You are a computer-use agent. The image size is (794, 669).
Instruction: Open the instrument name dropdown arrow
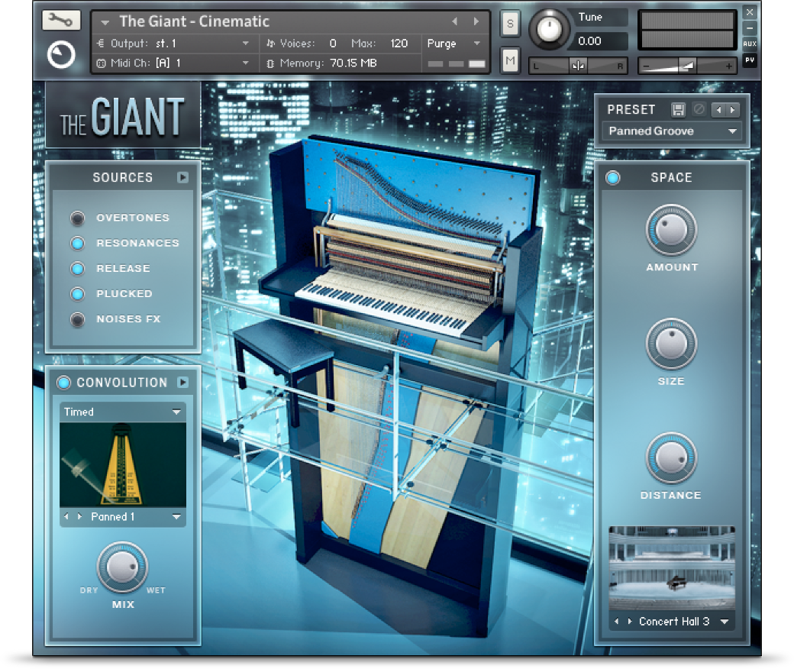click(x=105, y=22)
